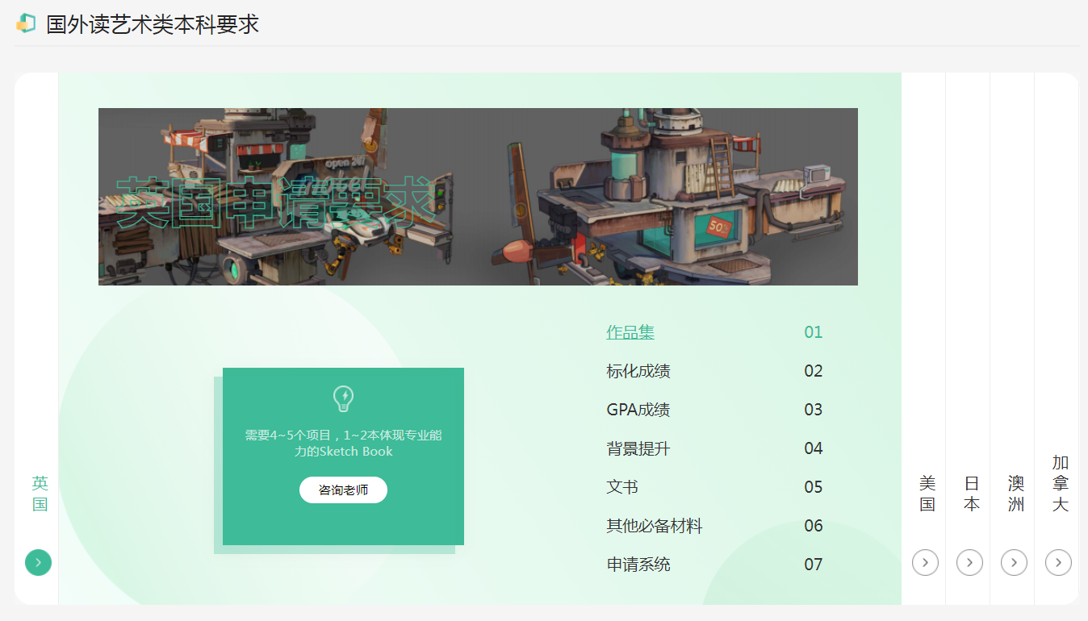Select the 日本 country tab
This screenshot has width=1088, height=621.
[972, 494]
